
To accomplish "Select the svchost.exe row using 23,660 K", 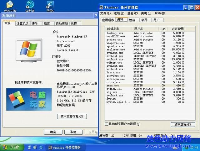I will 145,59.
